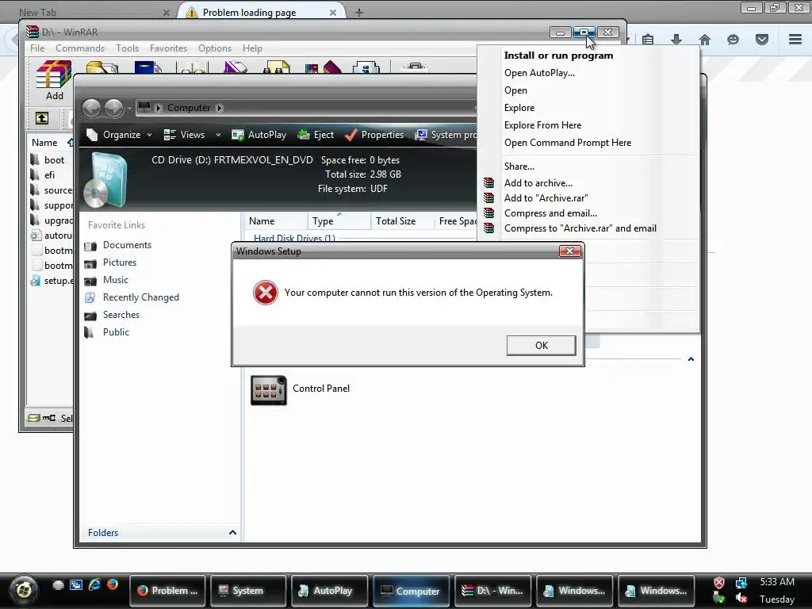Collapse the group using the blue chevron
This screenshot has height=609, width=812.
(691, 359)
